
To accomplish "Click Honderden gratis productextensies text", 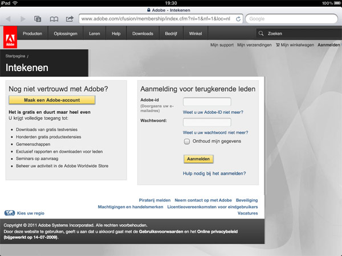I will tap(48, 137).
